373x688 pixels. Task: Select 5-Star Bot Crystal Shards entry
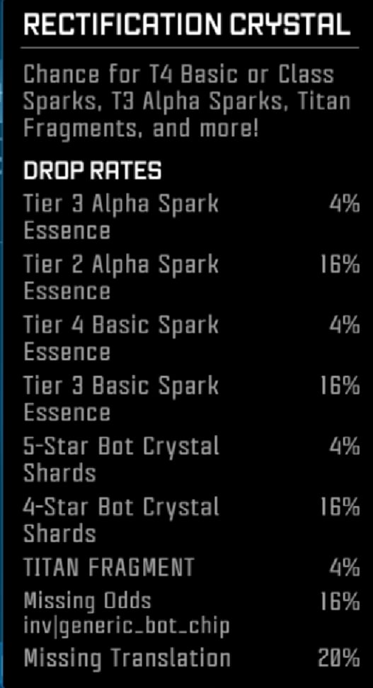(x=192, y=459)
